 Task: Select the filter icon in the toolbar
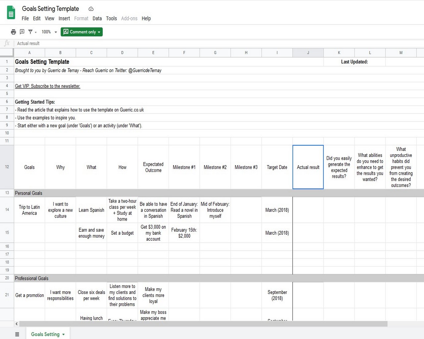point(30,32)
